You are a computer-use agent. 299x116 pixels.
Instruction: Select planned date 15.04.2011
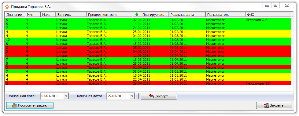pos(142,75)
